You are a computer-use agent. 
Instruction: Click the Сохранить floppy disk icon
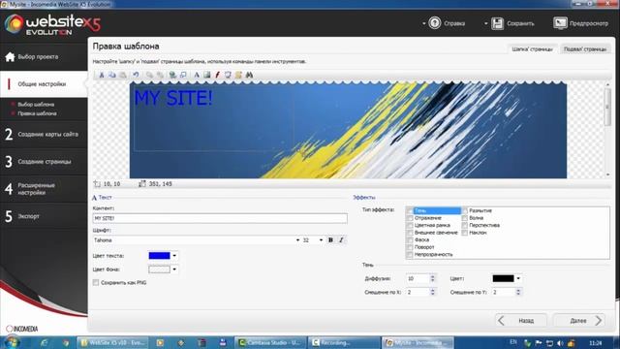[497, 23]
